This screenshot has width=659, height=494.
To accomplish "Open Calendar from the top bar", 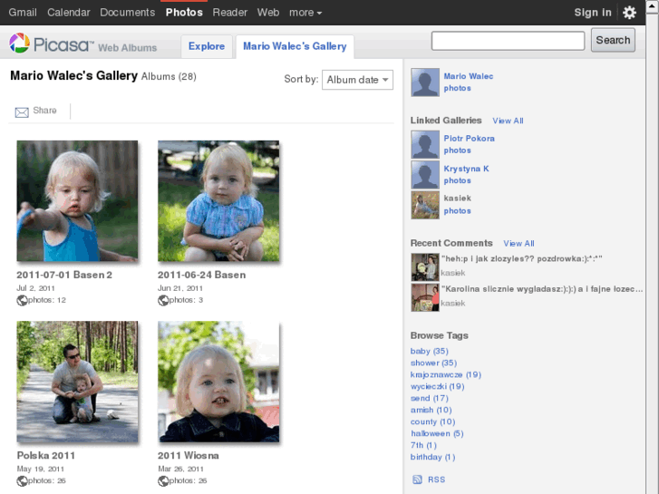I will click(69, 13).
